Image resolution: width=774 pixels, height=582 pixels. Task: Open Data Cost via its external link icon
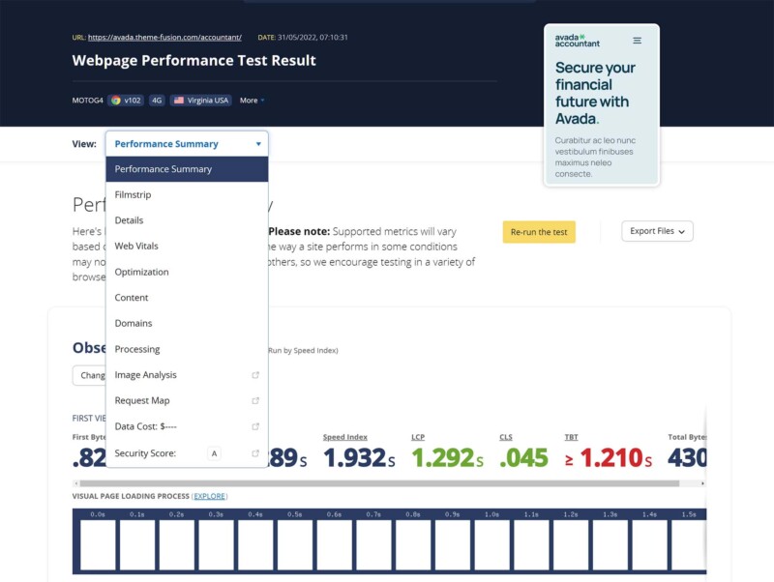pyautogui.click(x=255, y=425)
